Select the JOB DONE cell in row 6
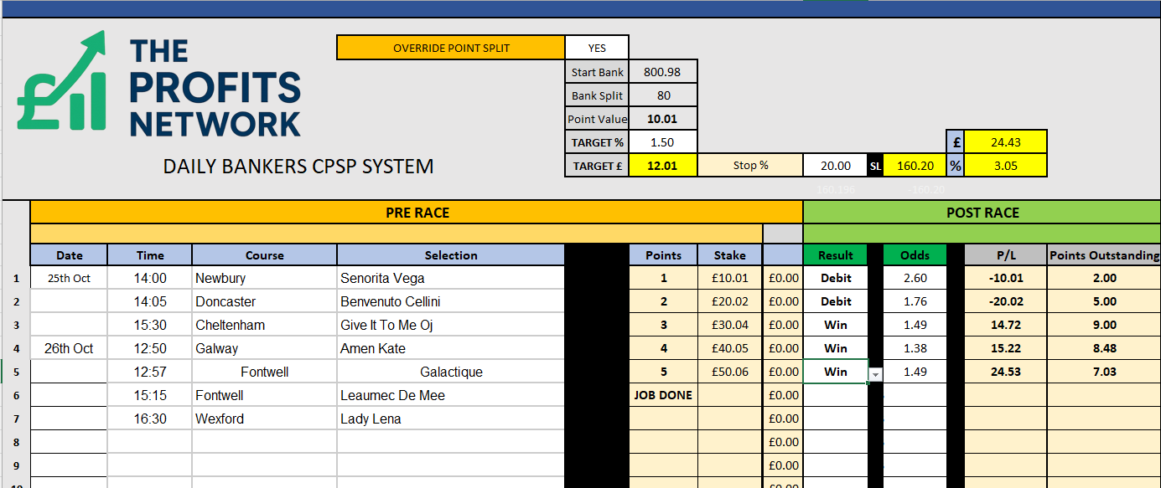The width and height of the screenshot is (1161, 488). [662, 395]
